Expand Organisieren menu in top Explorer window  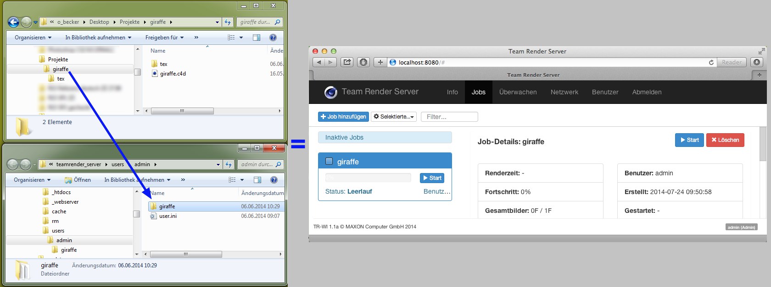[33, 38]
